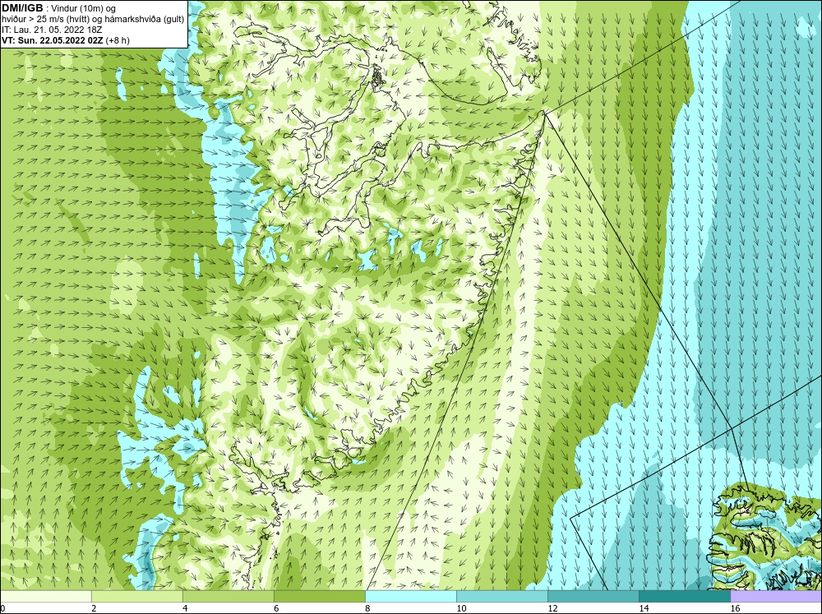The image size is (822, 614).
Task: Click the legend scale label "12"
Action: 552,608
